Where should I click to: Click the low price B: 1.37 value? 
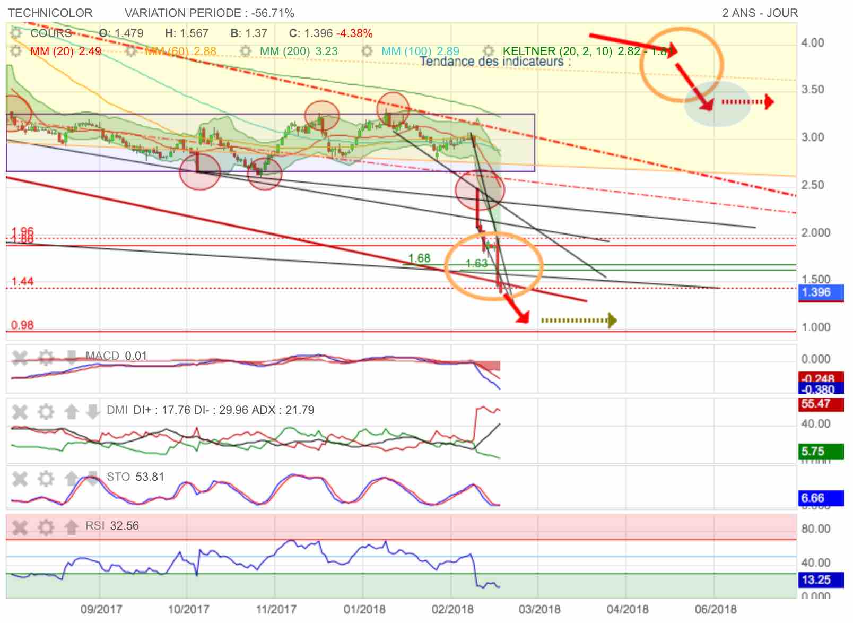coord(249,33)
